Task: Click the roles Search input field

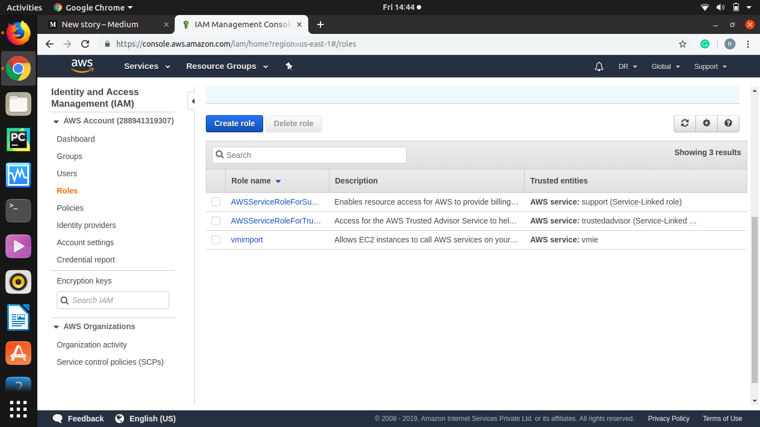Action: [x=309, y=155]
